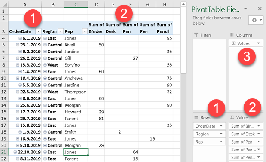Select Sum of Binder value 81
This screenshot has height=162, width=266.
[96, 119]
